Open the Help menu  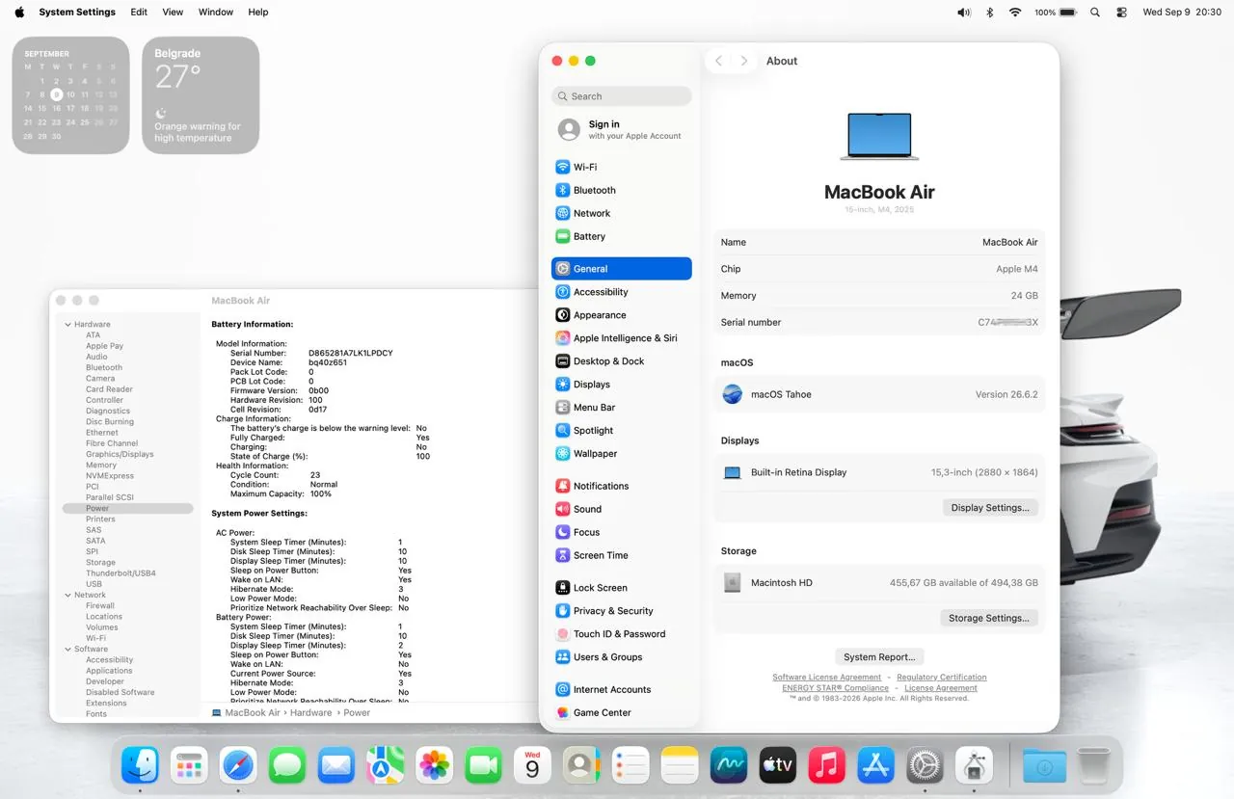point(258,13)
